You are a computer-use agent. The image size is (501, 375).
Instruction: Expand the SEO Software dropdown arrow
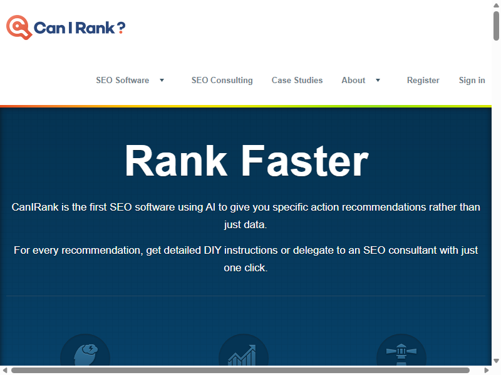[x=162, y=81]
